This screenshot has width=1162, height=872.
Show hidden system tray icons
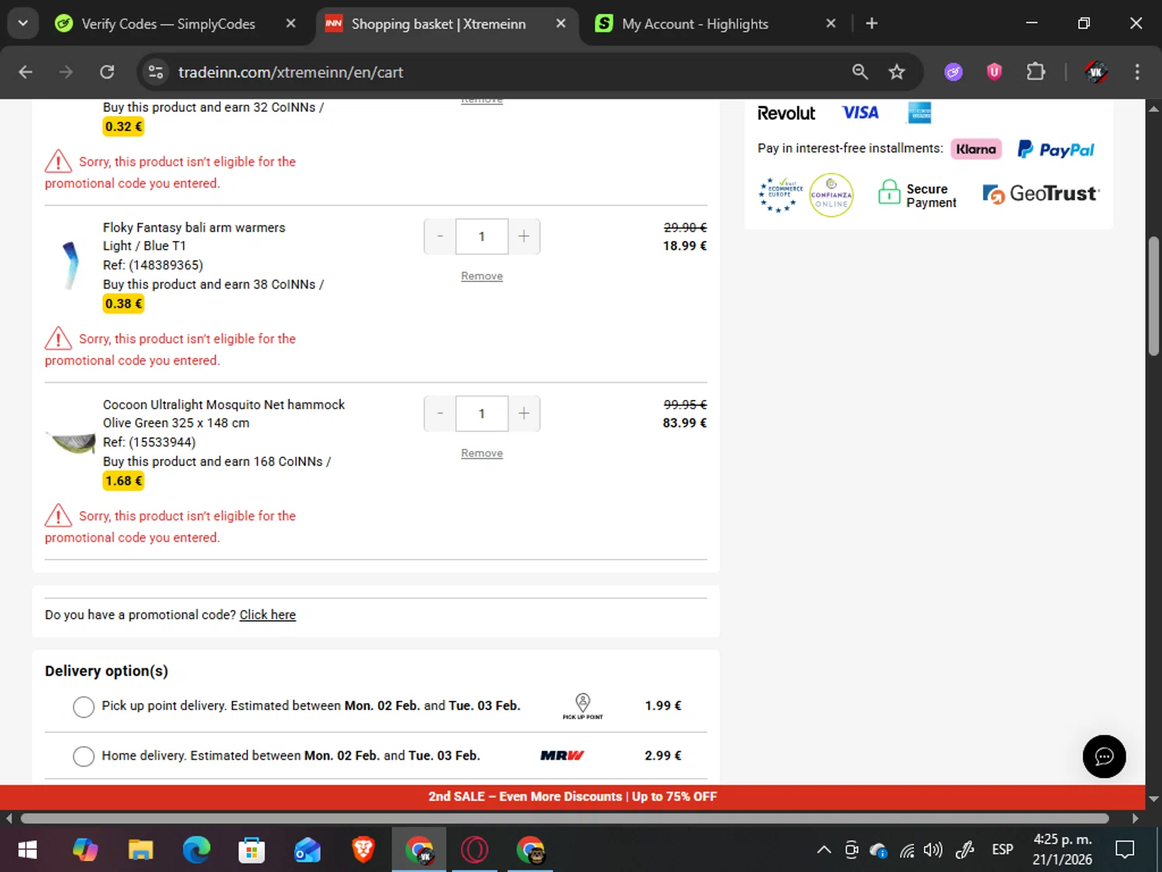(x=824, y=850)
